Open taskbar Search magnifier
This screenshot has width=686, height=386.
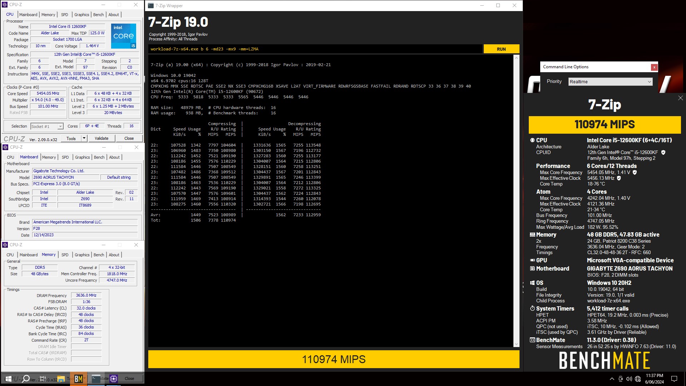tap(26, 378)
